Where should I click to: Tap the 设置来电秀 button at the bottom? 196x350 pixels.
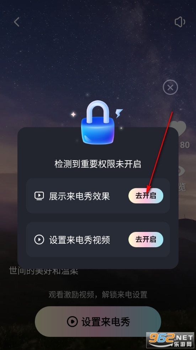(x=98, y=322)
